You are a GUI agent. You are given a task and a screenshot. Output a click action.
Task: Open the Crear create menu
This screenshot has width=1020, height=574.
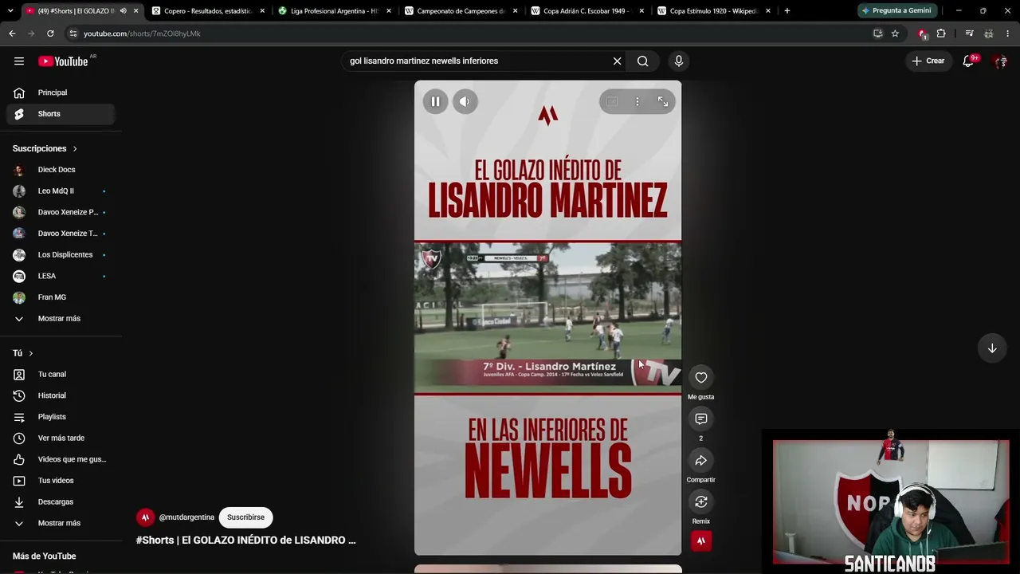click(928, 61)
